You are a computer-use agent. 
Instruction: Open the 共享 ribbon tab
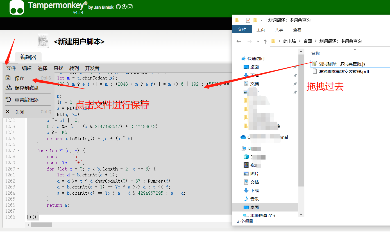[x=279, y=29]
